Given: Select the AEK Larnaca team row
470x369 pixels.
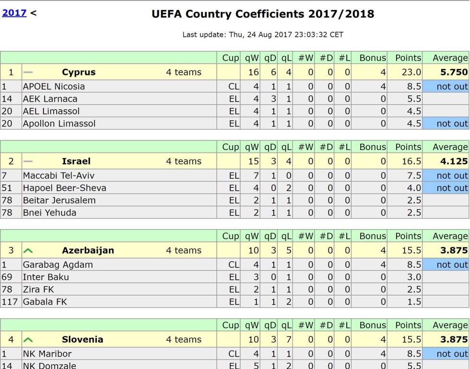Looking at the screenshot, I should (235, 99).
